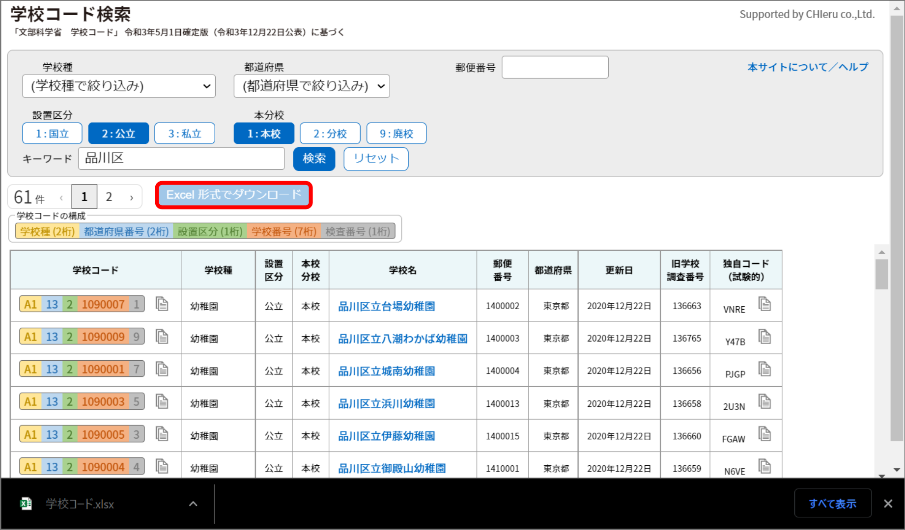Copy school code for 品川区立御殿山幼稚園
Screen dimensions: 905x530
(162, 466)
